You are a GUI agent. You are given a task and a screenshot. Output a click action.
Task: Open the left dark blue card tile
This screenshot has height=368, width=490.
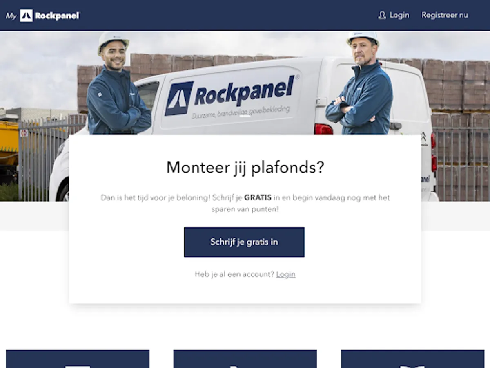[78, 359]
